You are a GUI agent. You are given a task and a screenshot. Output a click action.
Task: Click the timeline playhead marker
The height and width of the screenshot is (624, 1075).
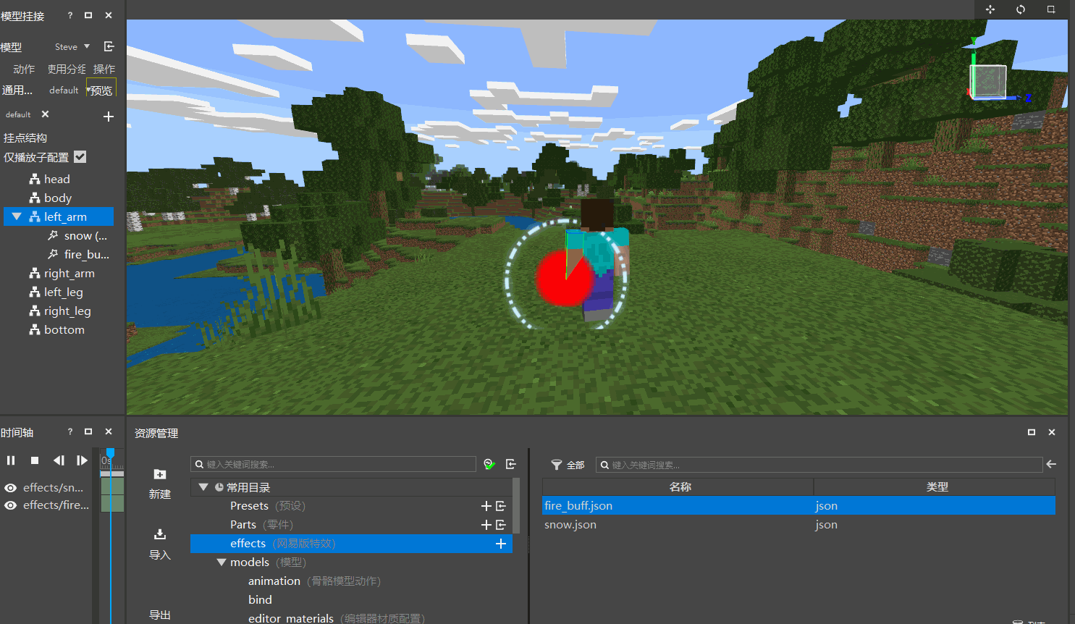point(110,453)
